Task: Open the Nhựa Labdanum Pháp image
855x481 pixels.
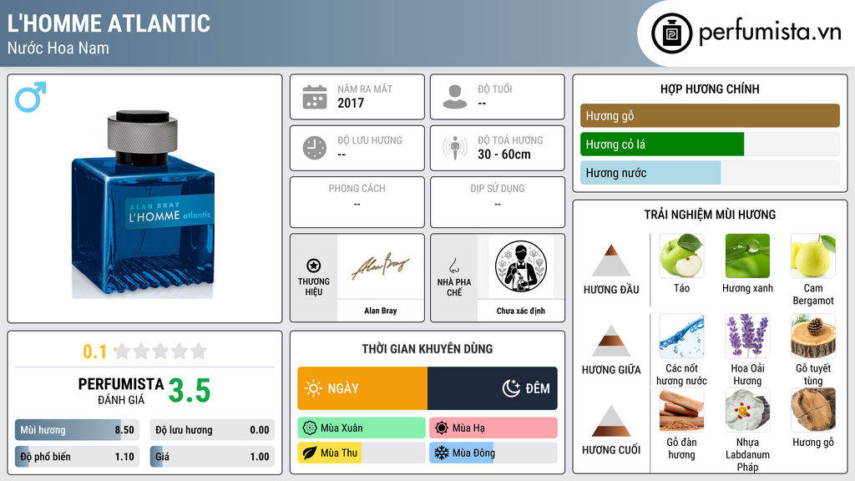Action: pos(747,410)
